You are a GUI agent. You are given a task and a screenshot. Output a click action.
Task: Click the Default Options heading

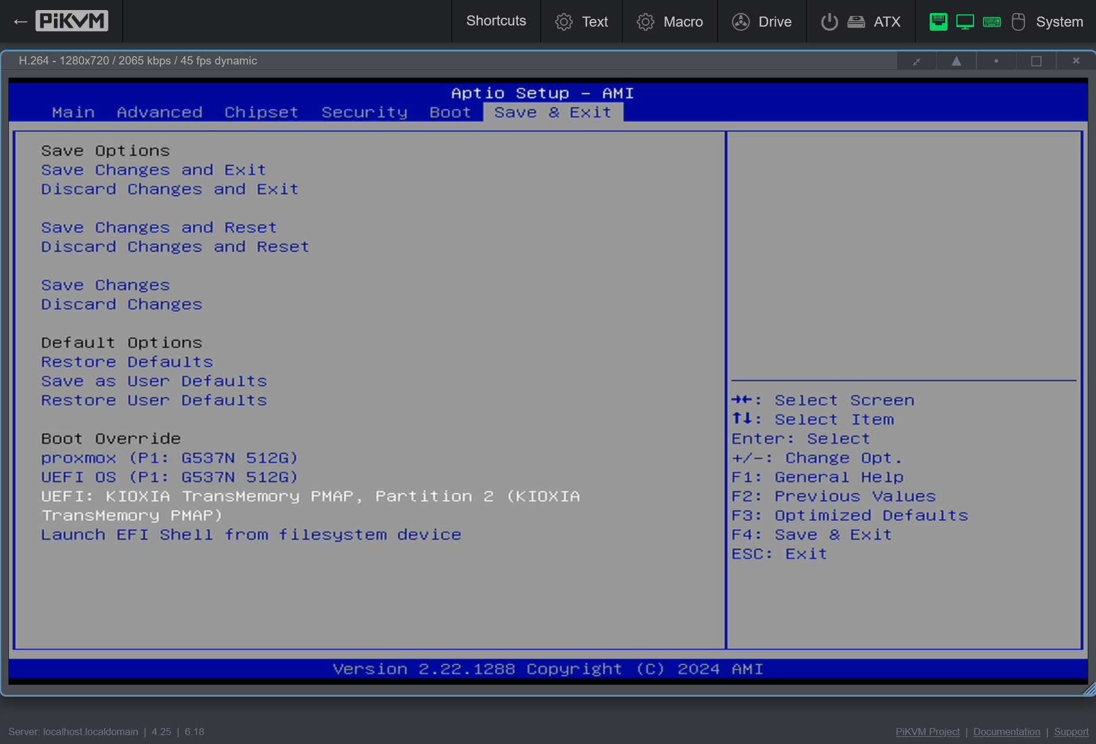click(122, 343)
